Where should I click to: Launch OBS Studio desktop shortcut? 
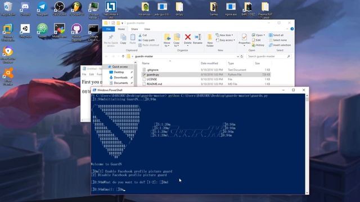coord(59,9)
